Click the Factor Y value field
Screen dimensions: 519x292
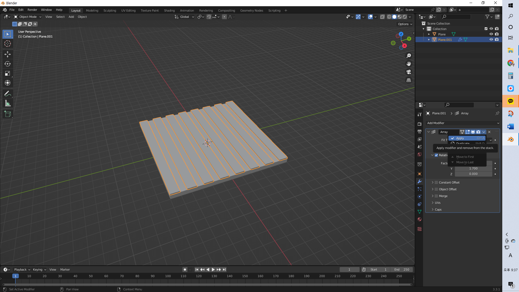(473, 168)
